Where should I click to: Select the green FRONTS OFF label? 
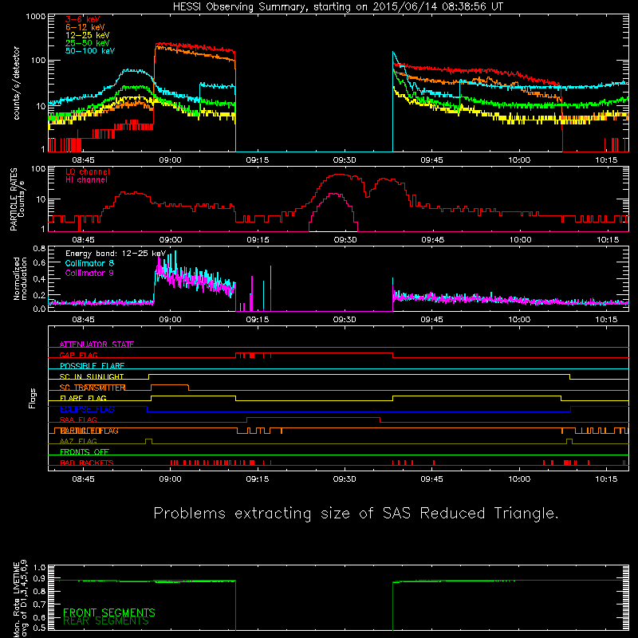[x=85, y=452]
